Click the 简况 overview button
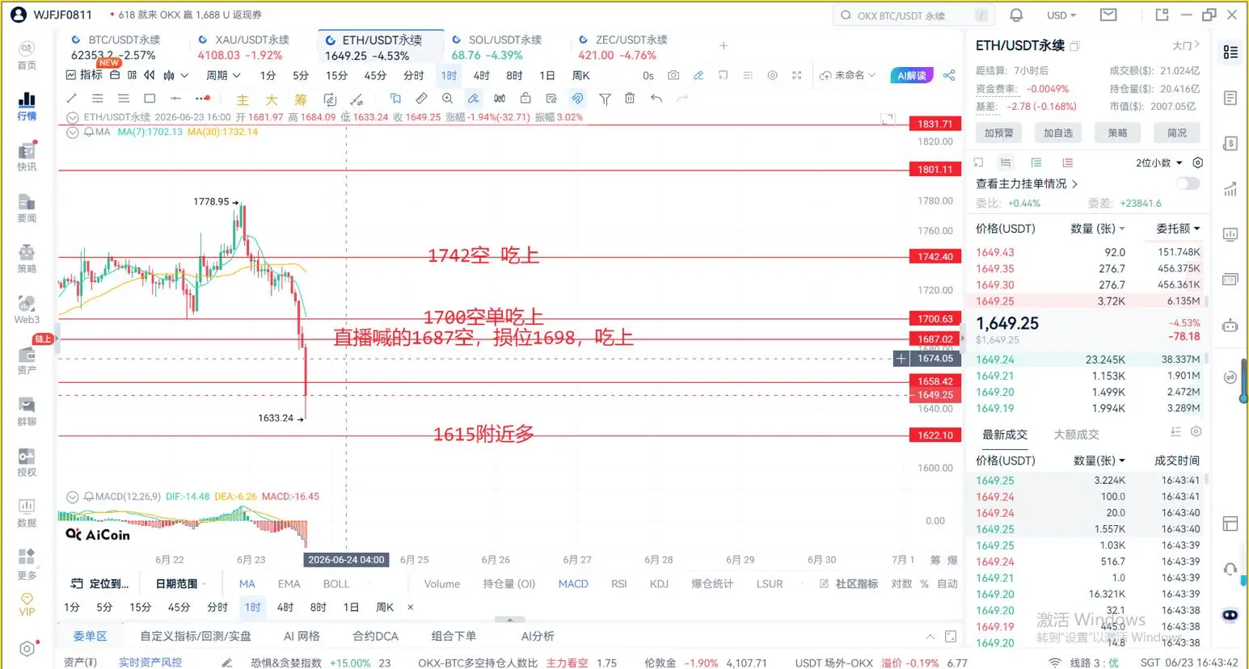The width and height of the screenshot is (1249, 669). [x=1177, y=133]
